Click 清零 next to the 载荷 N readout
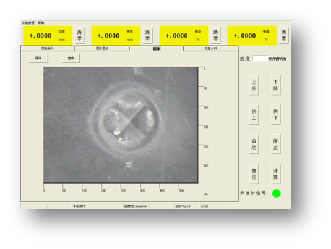331x249 pixels. (215, 35)
